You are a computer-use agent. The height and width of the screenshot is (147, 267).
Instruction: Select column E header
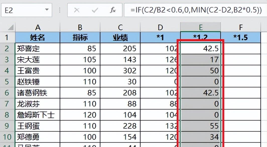click(201, 27)
